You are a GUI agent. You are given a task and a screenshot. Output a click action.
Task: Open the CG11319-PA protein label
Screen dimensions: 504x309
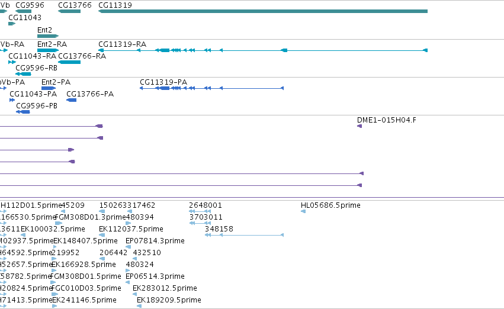(163, 82)
